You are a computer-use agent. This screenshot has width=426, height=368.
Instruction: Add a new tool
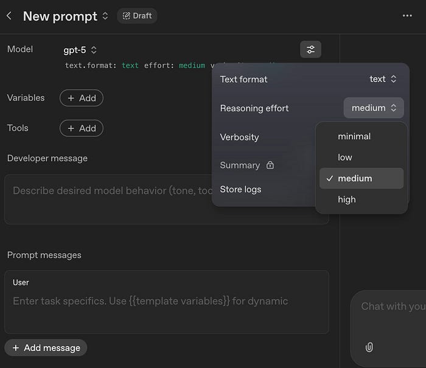(x=82, y=128)
